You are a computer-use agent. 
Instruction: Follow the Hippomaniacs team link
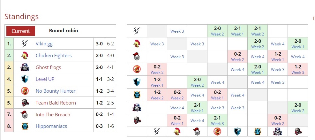[x=51, y=126]
